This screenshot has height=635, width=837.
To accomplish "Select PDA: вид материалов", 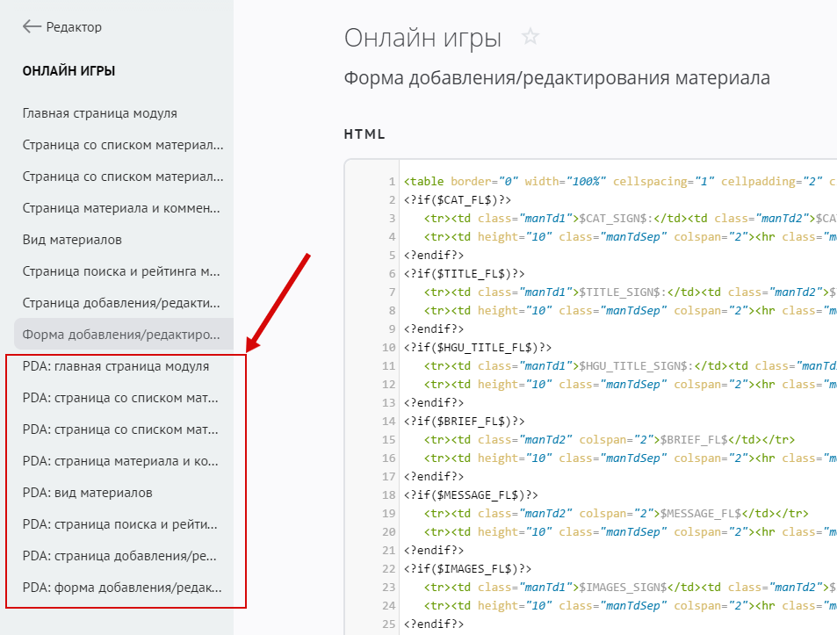I will tap(88, 493).
